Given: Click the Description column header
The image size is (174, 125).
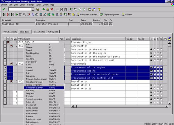Looking at the screenshot, I should click(x=98, y=39).
